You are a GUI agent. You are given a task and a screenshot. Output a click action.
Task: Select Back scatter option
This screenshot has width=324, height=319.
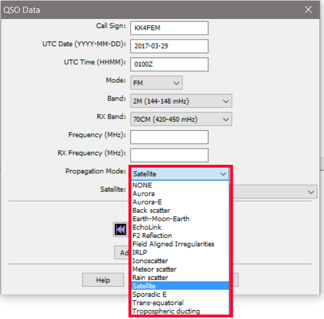click(x=180, y=210)
